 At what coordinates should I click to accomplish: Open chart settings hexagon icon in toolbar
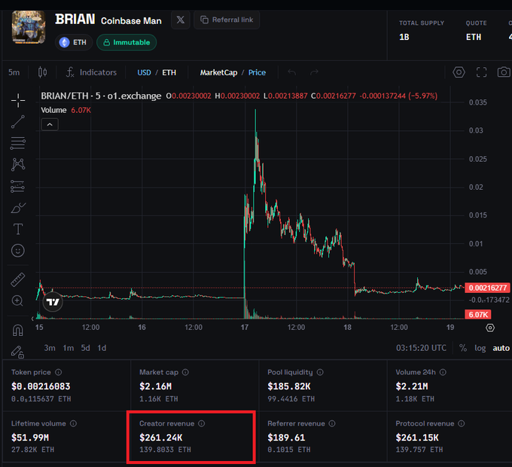pos(459,72)
